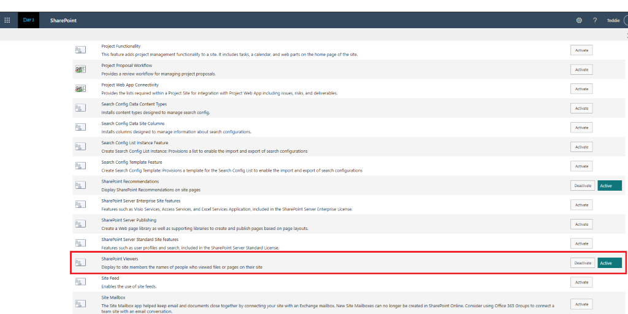Select 'Search Config Data Site Columns' title
Screen dimensions: 628x314
click(133, 123)
